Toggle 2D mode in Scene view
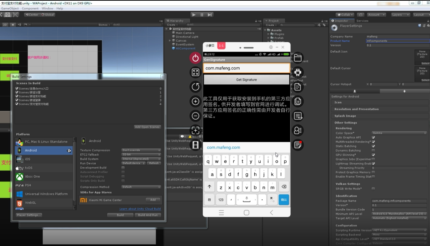The width and height of the screenshot is (430, 246). pyautogui.click(x=5, y=25)
